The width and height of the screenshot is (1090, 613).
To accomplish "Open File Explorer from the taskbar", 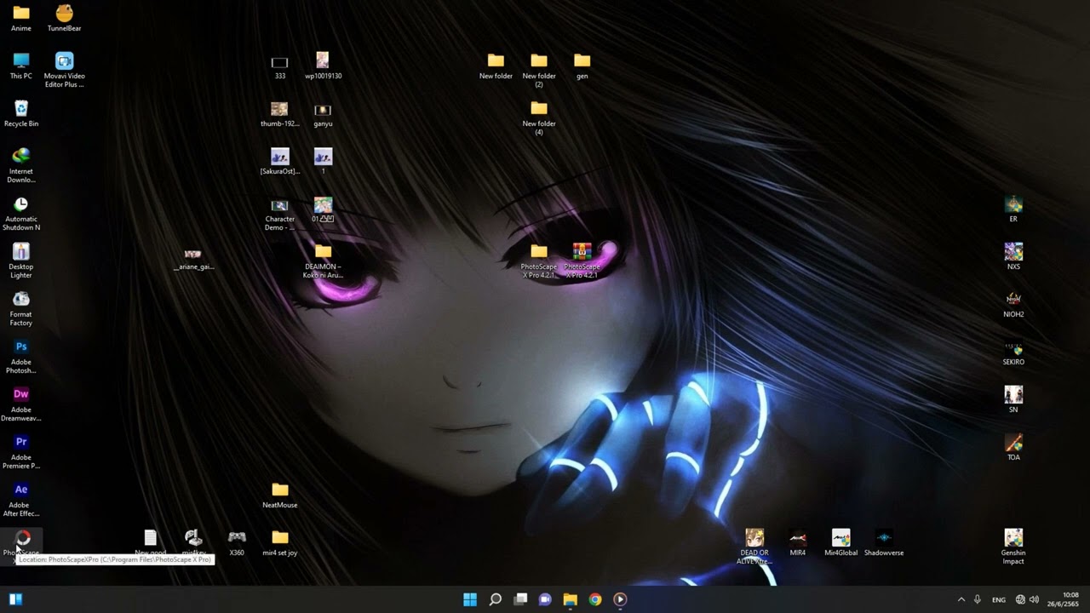I will tap(570, 599).
